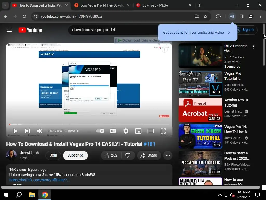Join the channel membership
The image size is (266, 200).
coord(53,155)
